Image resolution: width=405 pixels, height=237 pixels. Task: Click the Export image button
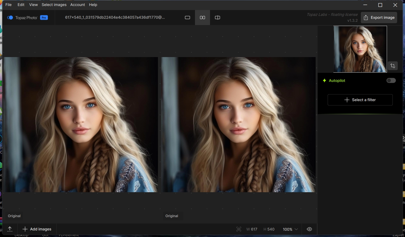(x=379, y=18)
